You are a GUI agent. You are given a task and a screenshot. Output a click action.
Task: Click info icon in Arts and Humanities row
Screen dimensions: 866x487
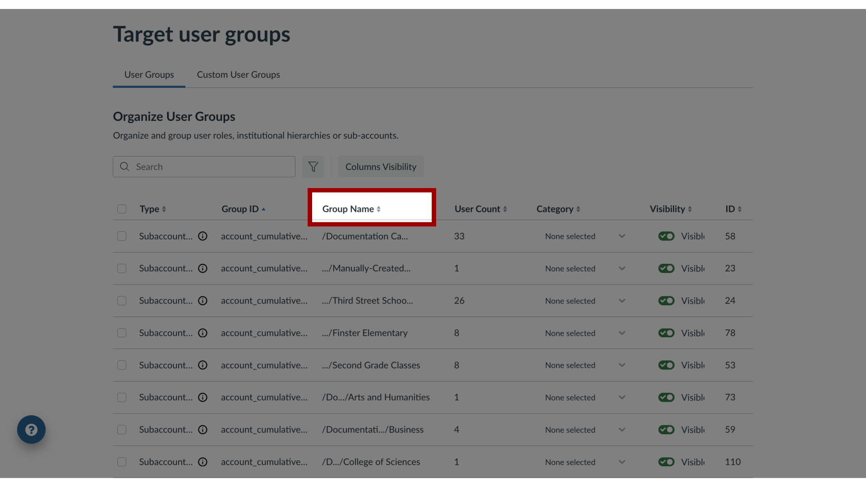click(x=203, y=397)
